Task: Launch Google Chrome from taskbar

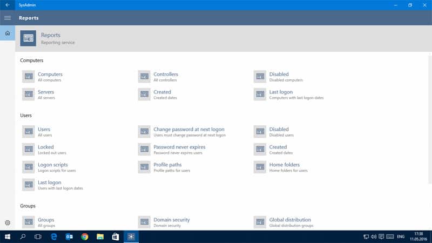Action: (x=85, y=237)
